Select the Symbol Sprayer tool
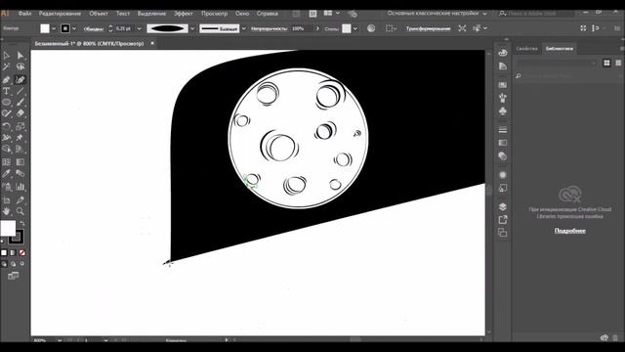 point(7,187)
